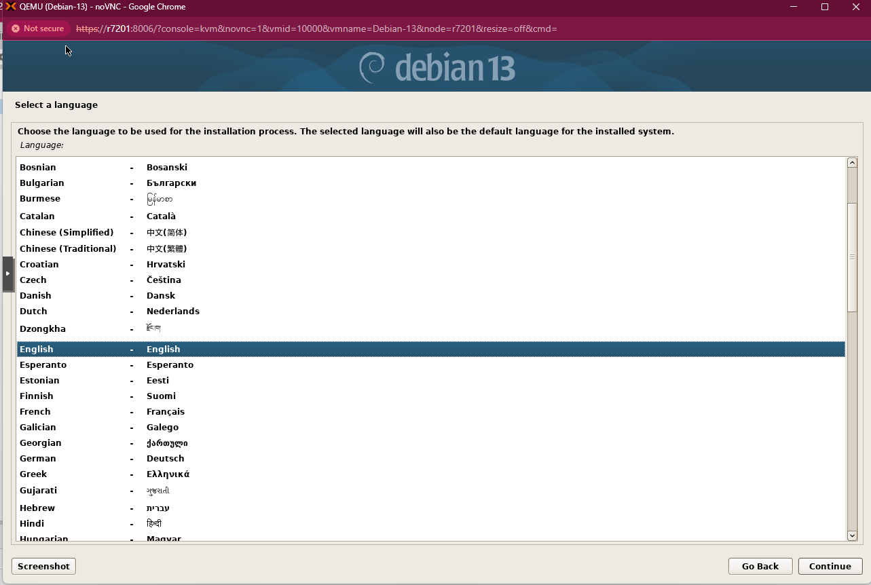Click the Not secure site info badge
The width and height of the screenshot is (871, 585).
(38, 29)
